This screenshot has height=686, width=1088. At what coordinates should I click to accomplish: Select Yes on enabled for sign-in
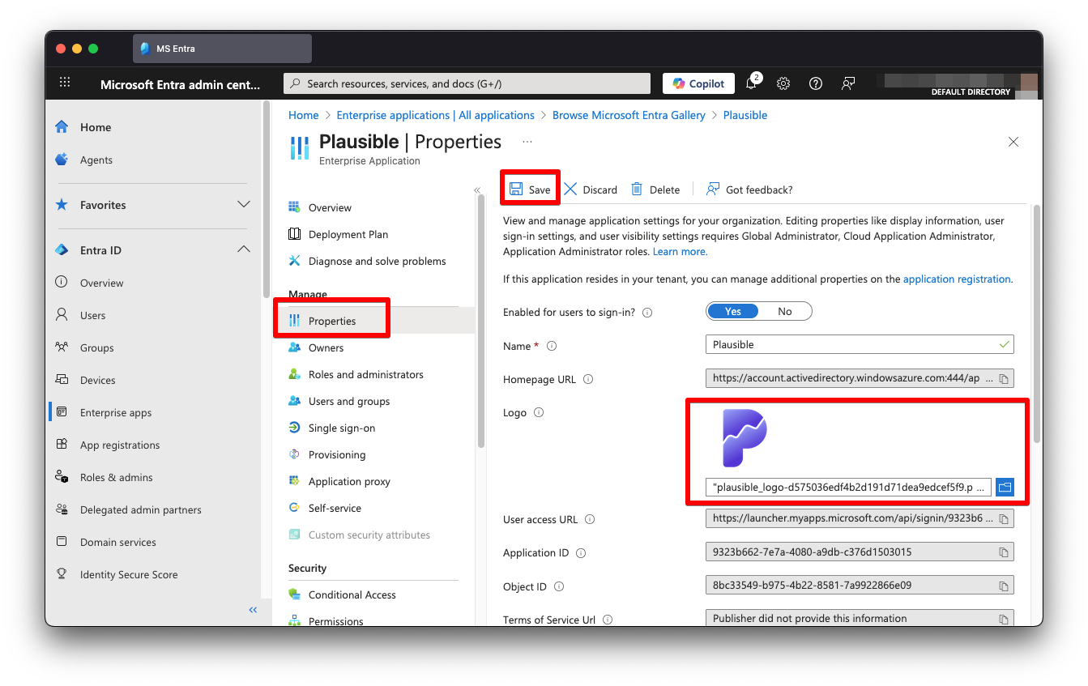[733, 312]
